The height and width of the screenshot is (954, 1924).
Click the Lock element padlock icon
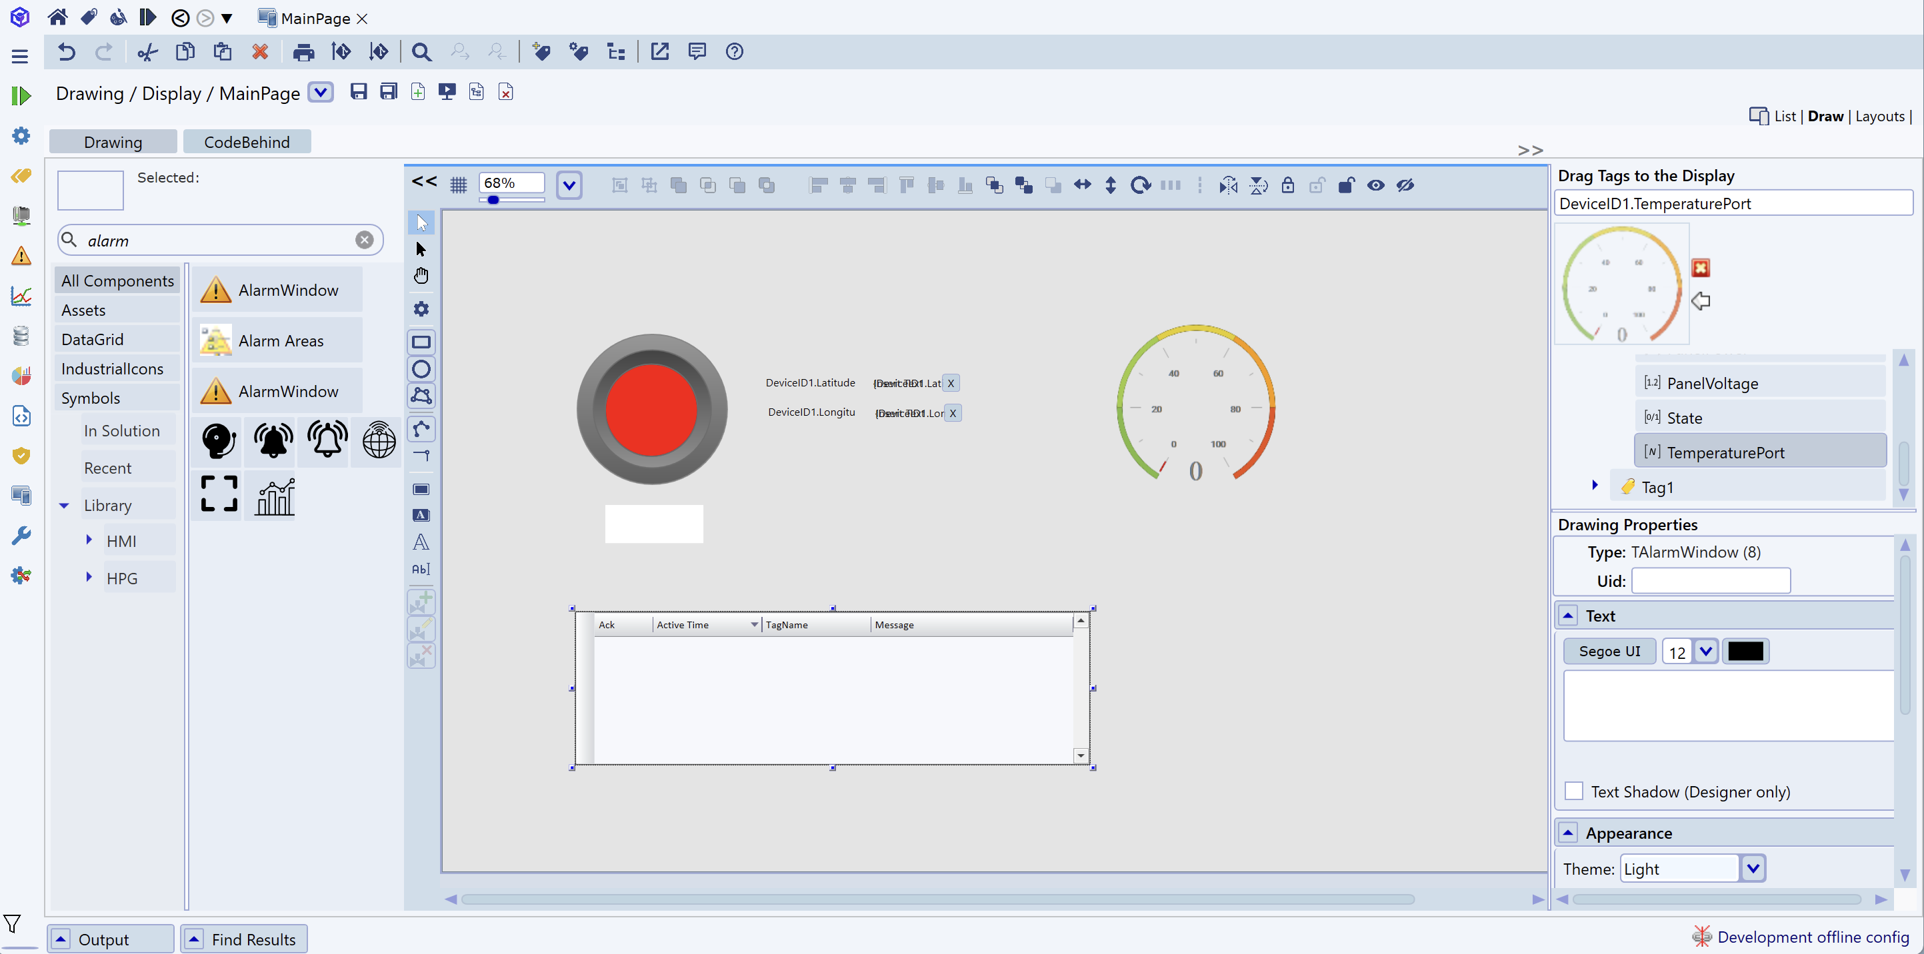[x=1287, y=185]
